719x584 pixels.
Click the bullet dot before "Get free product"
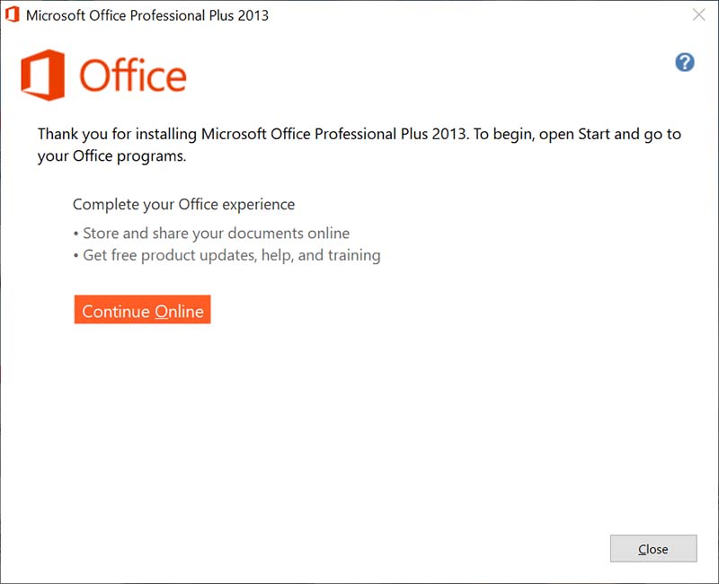pos(76,256)
